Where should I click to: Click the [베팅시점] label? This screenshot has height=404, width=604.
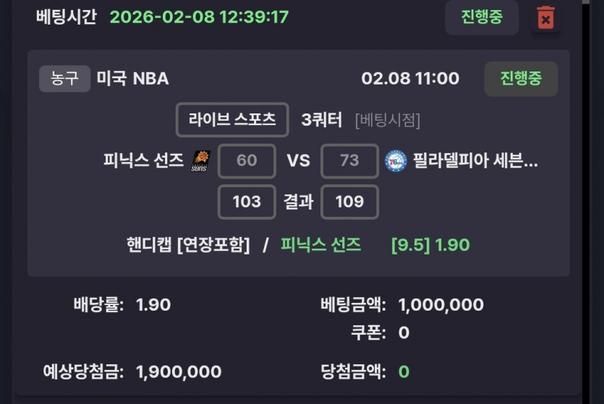point(387,120)
